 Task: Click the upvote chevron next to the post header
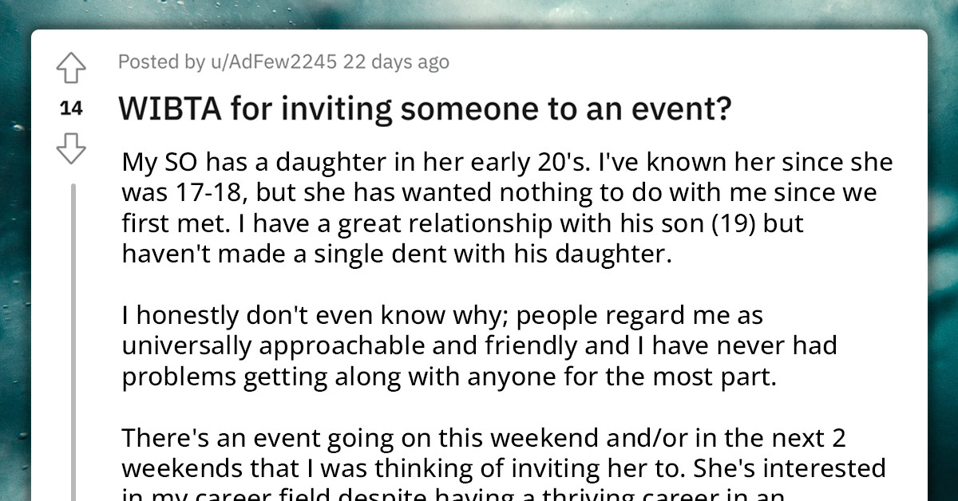point(71,68)
